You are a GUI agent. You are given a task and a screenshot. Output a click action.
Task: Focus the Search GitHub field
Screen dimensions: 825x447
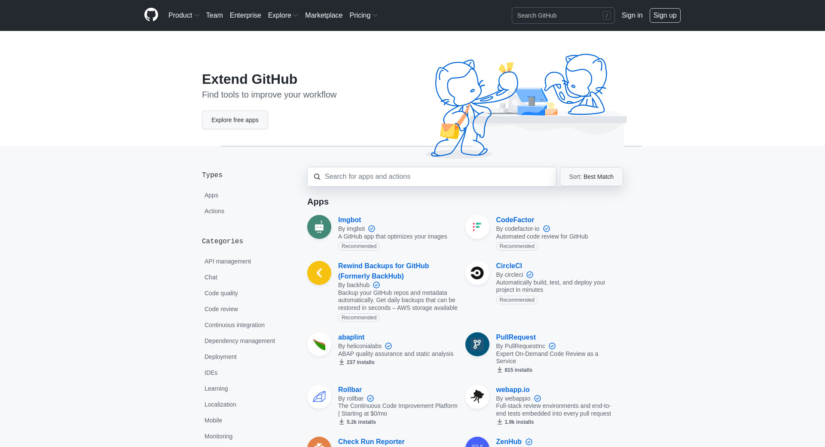563,15
